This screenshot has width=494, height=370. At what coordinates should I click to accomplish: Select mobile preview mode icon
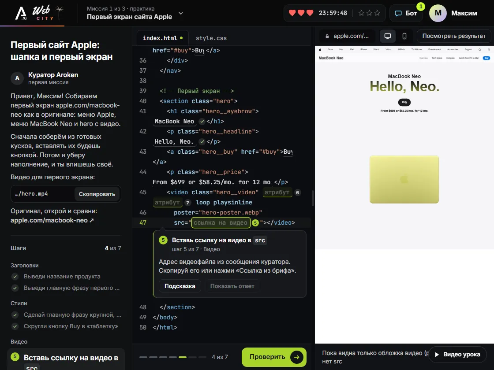404,36
